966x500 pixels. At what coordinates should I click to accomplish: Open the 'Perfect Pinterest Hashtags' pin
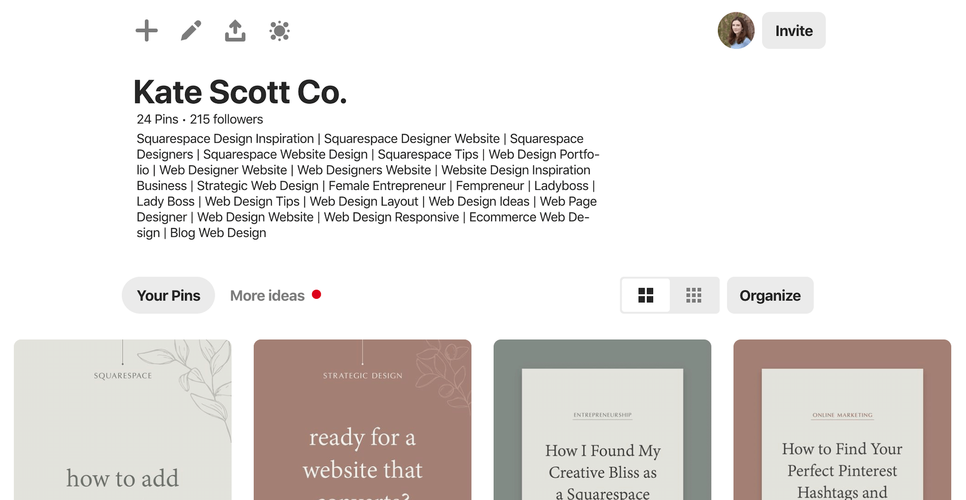pyautogui.click(x=843, y=420)
